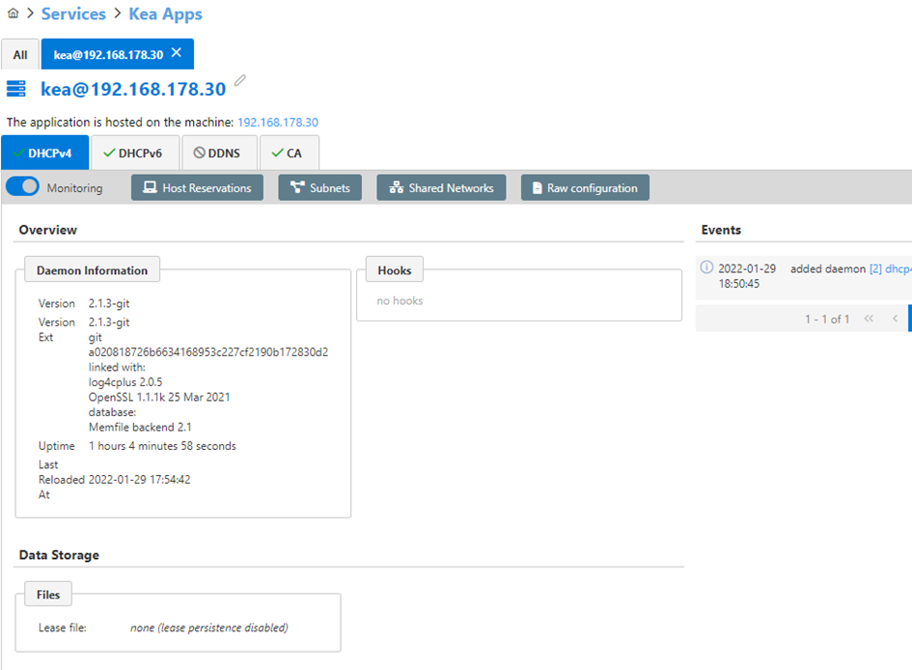Viewport: 912px width, 670px height.
Task: Switch to the DDNS daemon tab
Action: click(x=219, y=153)
